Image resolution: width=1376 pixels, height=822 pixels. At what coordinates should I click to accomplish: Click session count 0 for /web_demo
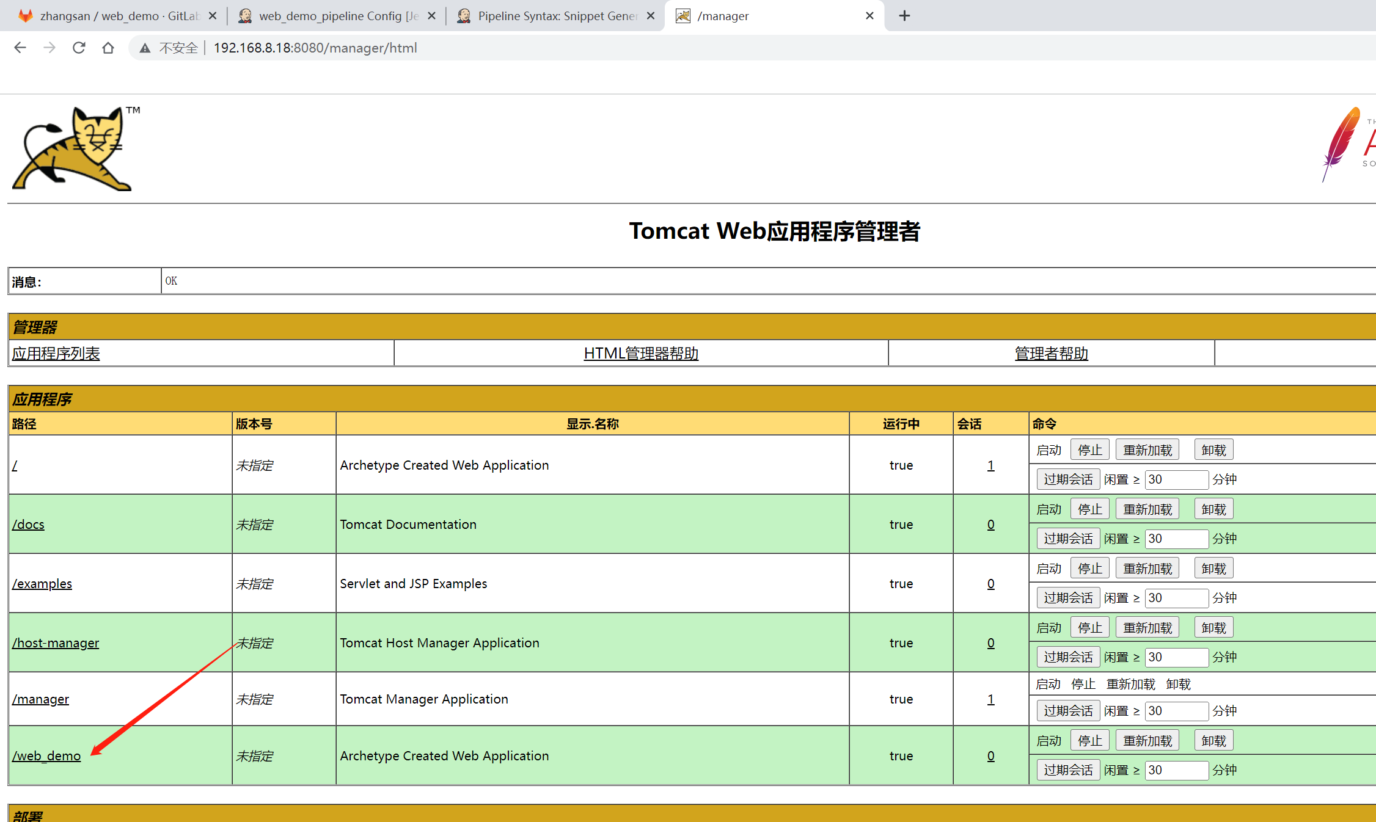click(x=990, y=756)
